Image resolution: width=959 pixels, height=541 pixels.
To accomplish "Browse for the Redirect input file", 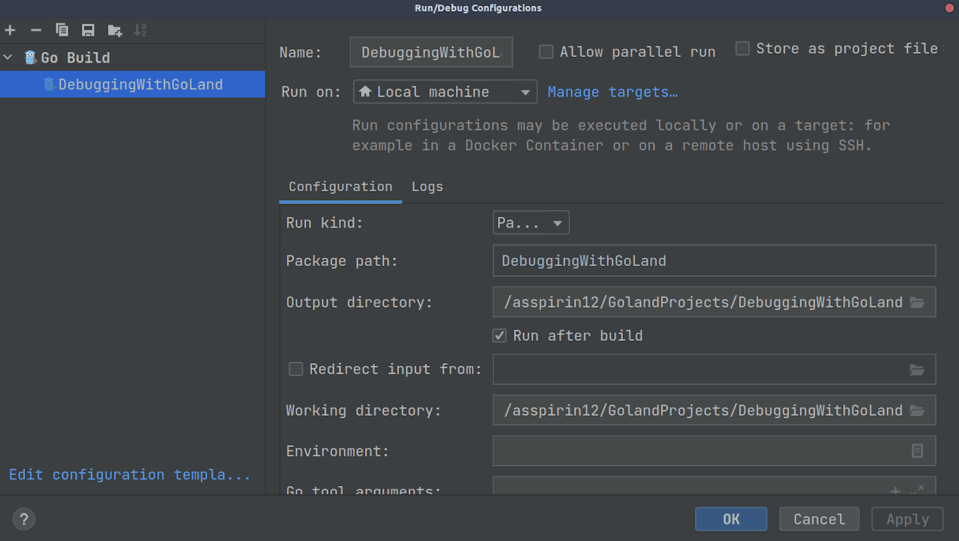I will point(917,370).
